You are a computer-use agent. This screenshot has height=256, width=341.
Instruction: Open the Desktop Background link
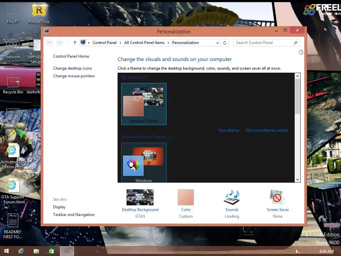point(140,210)
